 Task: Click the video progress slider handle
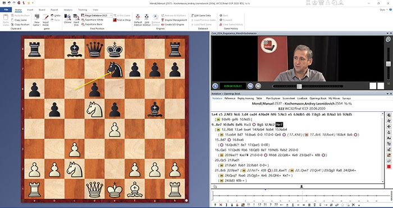point(299,86)
